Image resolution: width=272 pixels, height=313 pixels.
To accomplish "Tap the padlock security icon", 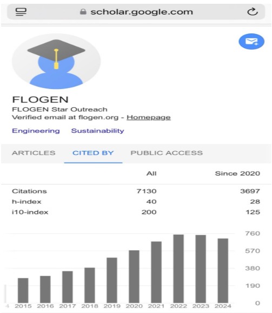I will click(83, 12).
